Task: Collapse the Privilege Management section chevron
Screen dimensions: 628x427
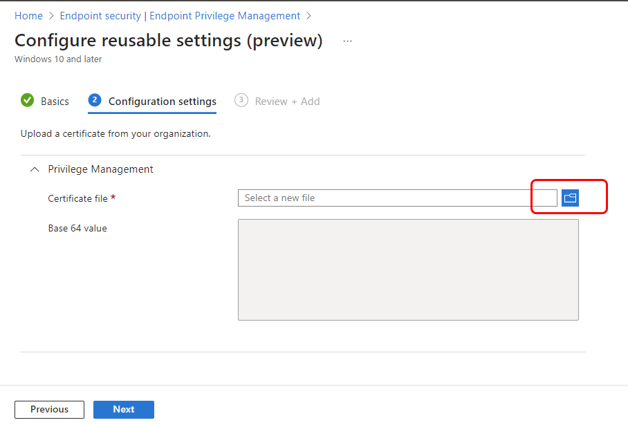Action: [35, 169]
